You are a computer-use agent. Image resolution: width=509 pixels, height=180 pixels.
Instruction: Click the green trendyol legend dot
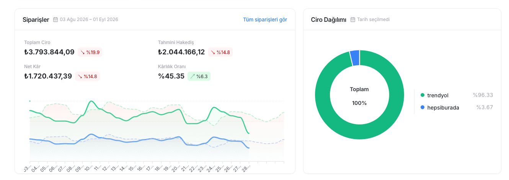point(423,95)
